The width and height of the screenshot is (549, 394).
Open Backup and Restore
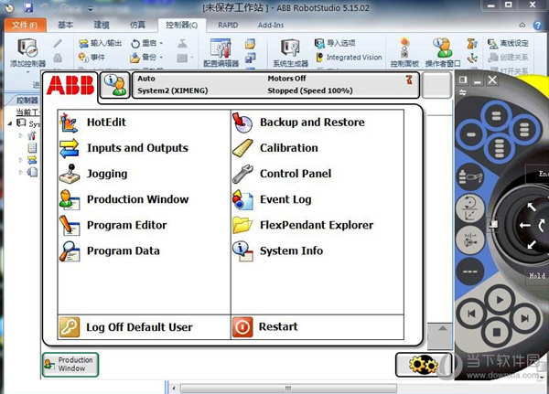coord(298,122)
